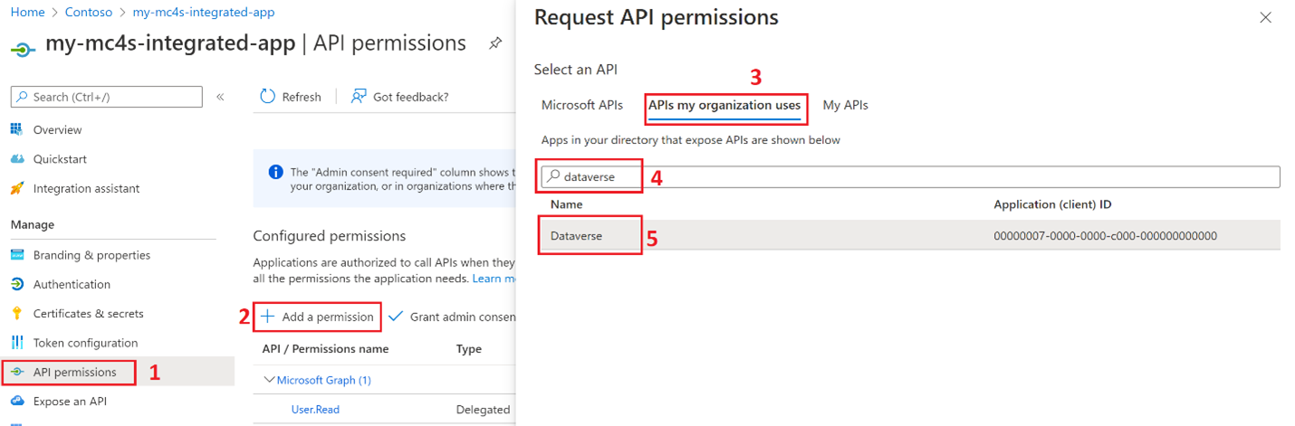Click the plus icon of Add a permission
This screenshot has height=426, width=1295.
point(268,317)
